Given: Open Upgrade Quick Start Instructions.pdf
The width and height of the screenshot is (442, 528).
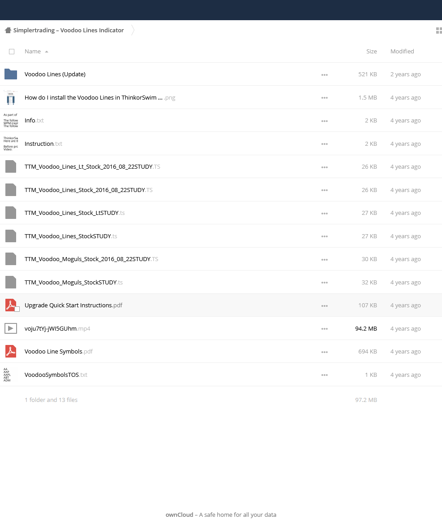Looking at the screenshot, I should [74, 305].
